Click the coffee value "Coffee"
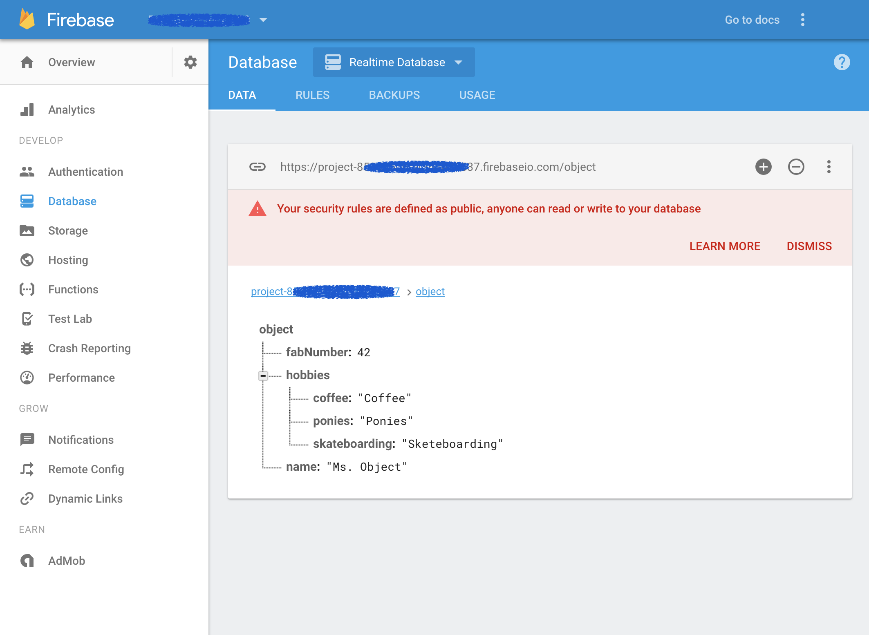The width and height of the screenshot is (869, 635). tap(385, 398)
